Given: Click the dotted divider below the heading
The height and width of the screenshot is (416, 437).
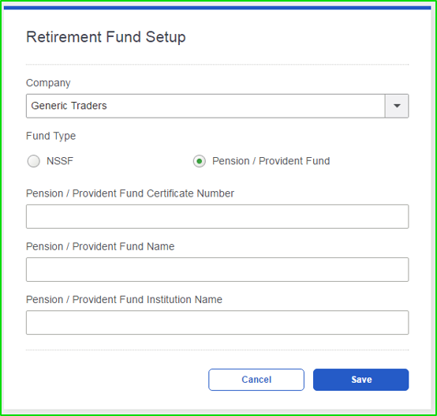Looking at the screenshot, I should click(218, 65).
